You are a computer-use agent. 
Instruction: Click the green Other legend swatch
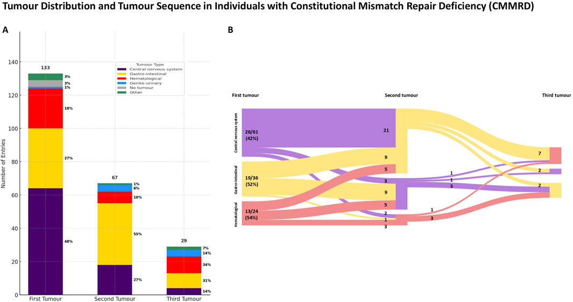pyautogui.click(x=122, y=92)
